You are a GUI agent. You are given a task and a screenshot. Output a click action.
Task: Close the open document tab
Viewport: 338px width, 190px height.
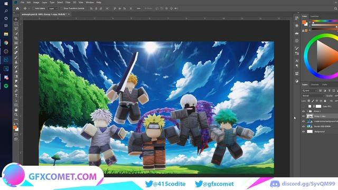(69, 14)
